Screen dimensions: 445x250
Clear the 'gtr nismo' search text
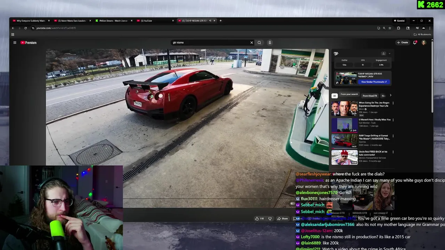click(x=252, y=43)
